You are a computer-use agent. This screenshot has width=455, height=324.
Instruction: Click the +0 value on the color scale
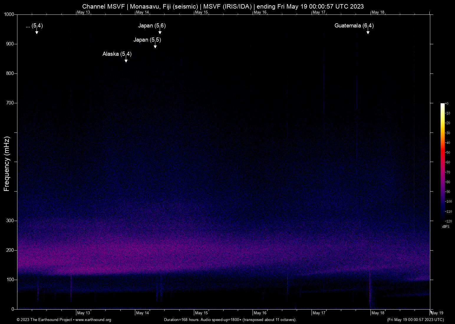(447, 104)
